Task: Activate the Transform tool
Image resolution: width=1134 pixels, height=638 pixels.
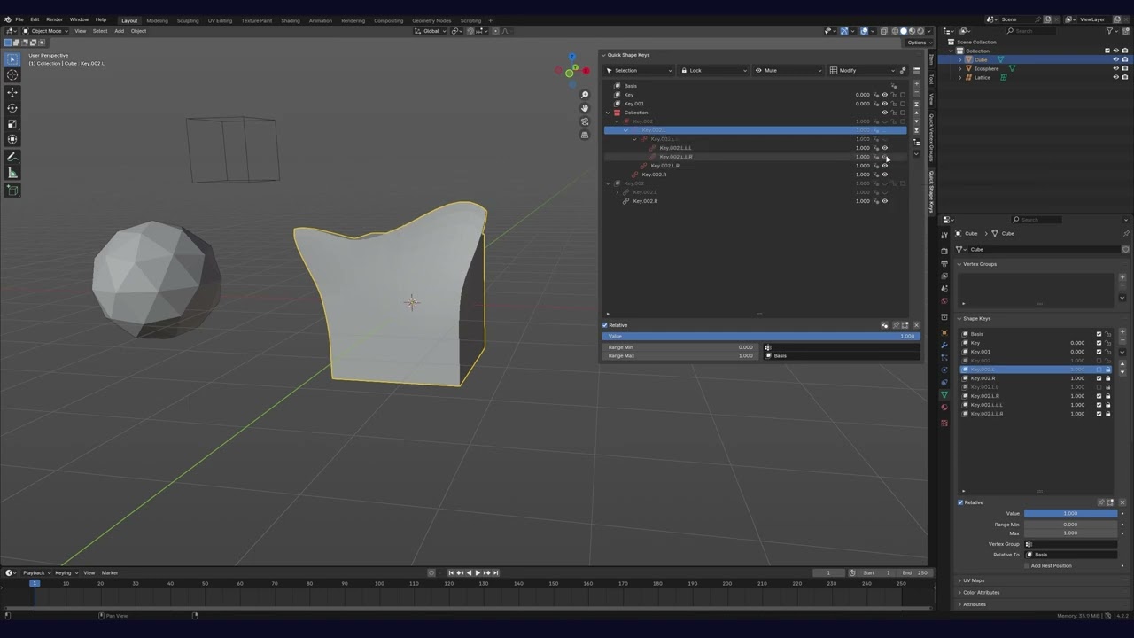Action: tap(12, 139)
